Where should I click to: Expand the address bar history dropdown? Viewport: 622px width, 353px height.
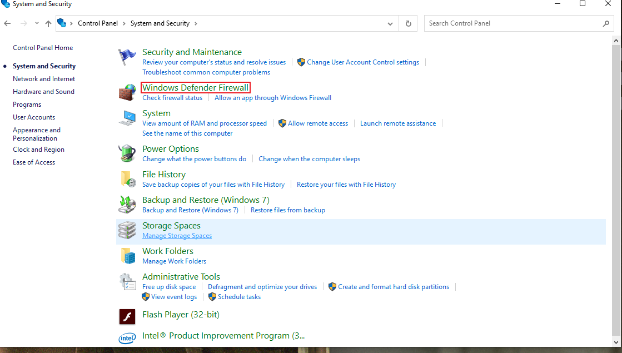[390, 23]
